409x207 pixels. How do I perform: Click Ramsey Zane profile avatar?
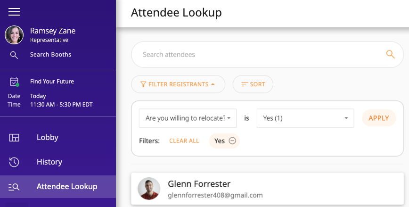pyautogui.click(x=14, y=35)
